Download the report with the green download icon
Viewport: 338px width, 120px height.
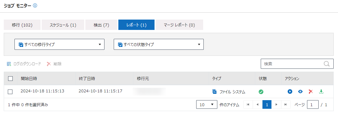coord(321,92)
